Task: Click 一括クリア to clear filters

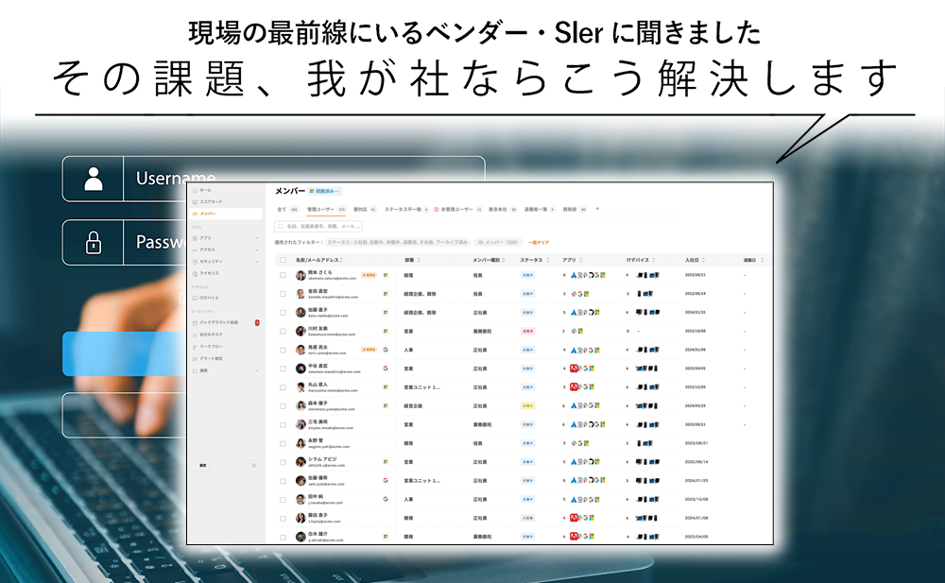Action: 539,242
